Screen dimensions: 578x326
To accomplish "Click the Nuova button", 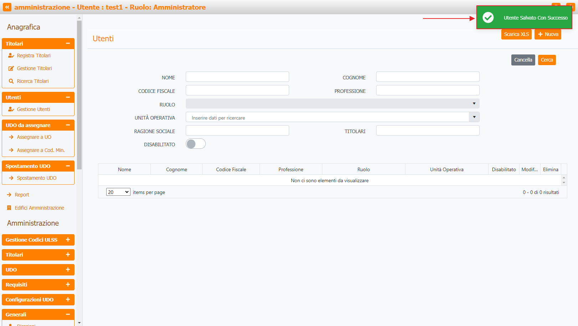I will 548,34.
